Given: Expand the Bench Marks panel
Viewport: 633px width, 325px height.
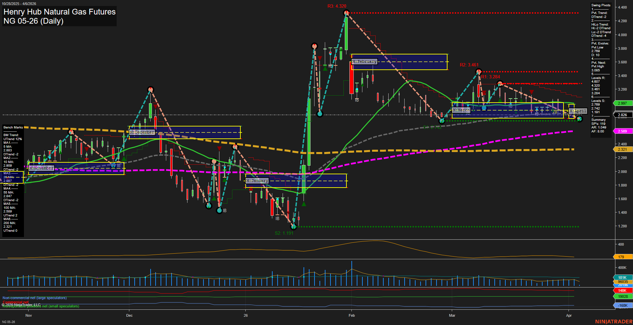Looking at the screenshot, I should coord(13,127).
